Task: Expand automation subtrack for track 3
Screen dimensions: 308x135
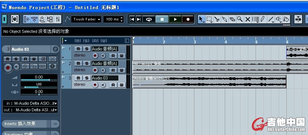Action: [x=63, y=86]
